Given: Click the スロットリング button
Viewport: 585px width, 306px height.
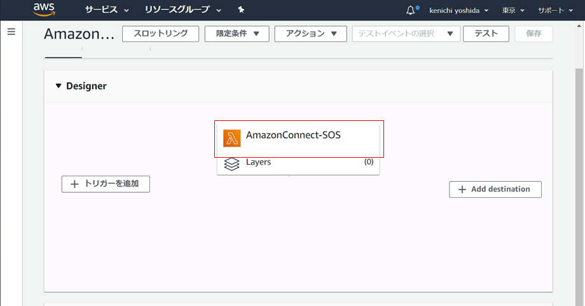Looking at the screenshot, I should coord(160,34).
